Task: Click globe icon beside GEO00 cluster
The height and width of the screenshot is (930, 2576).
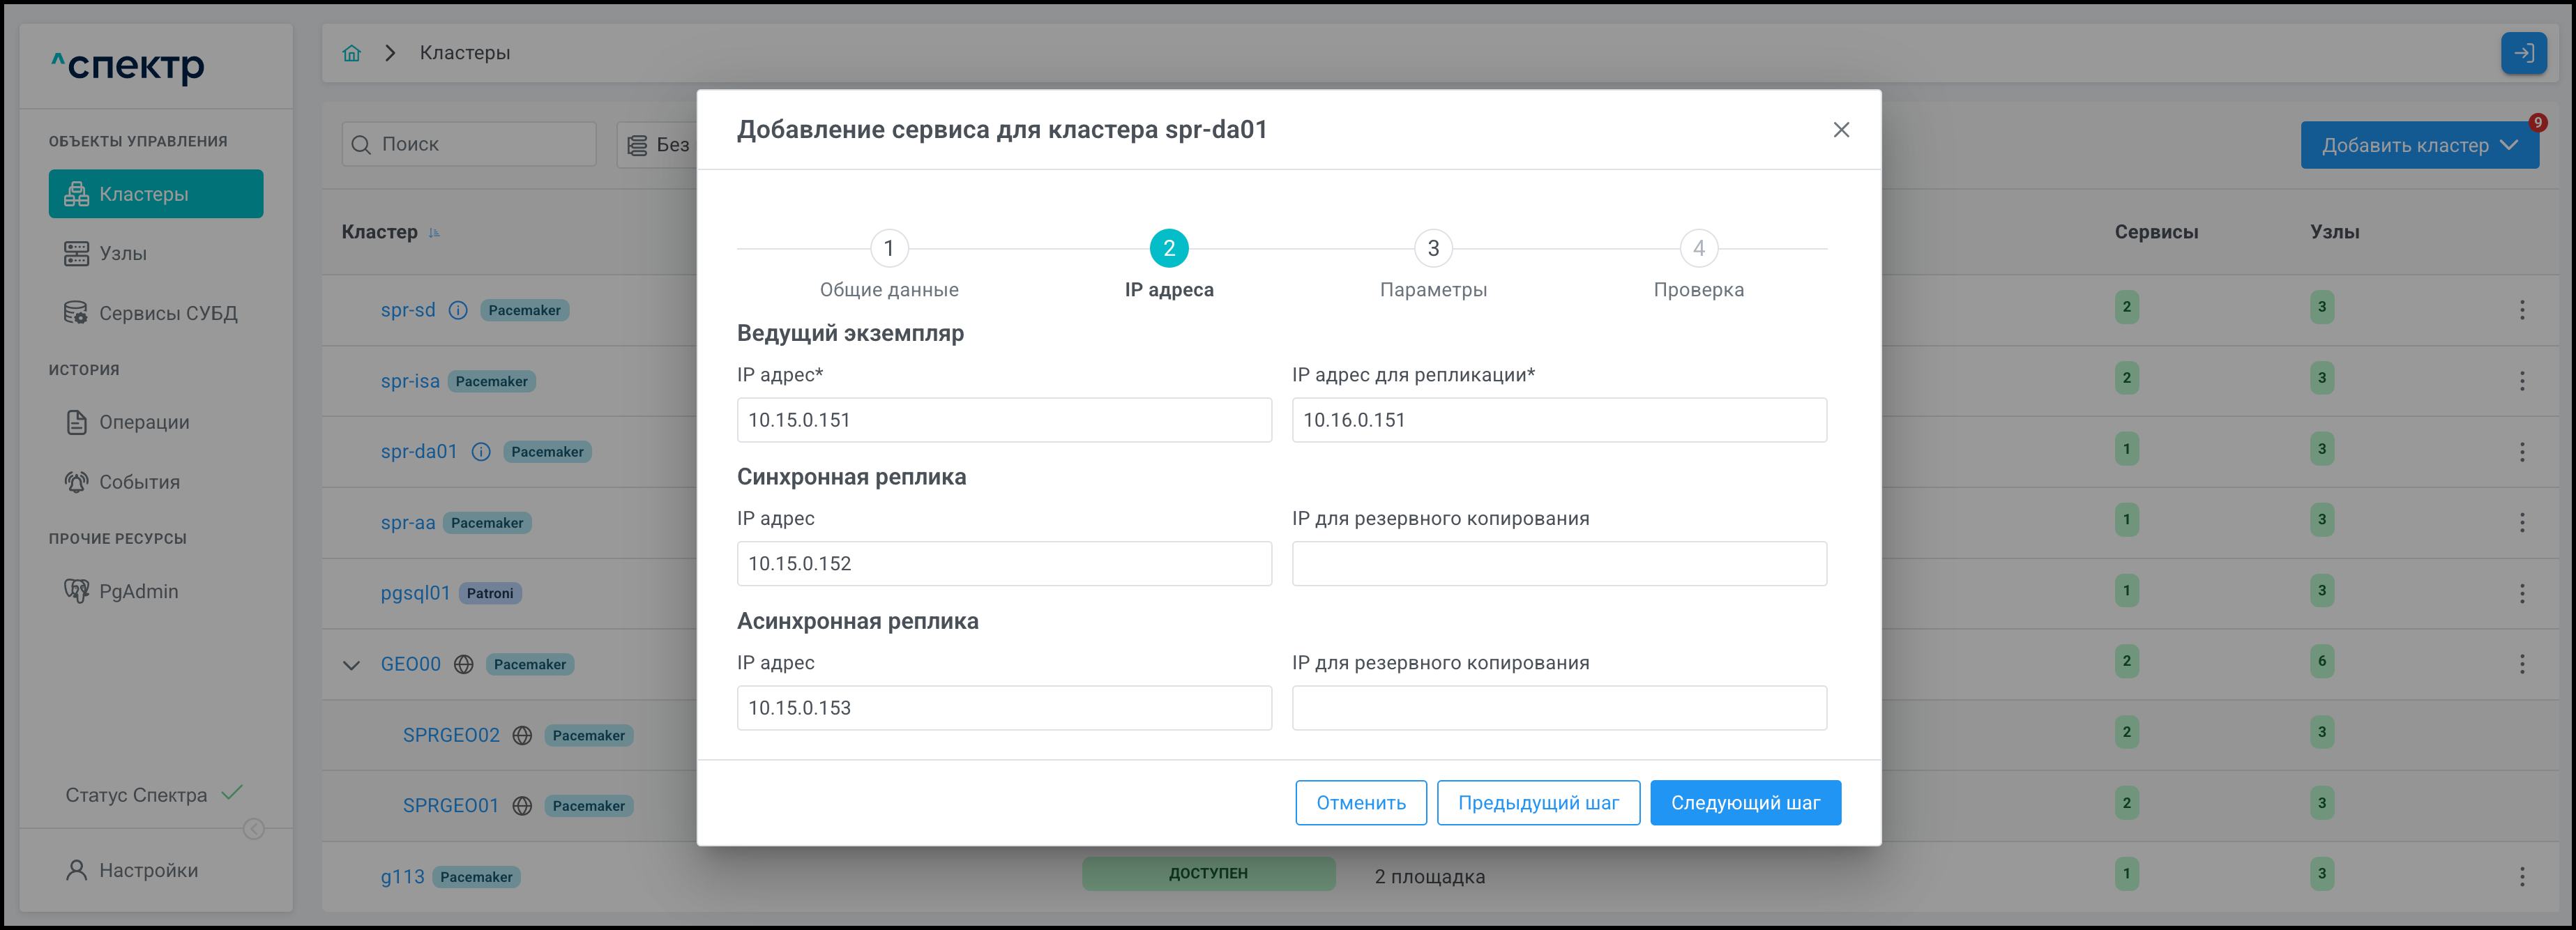Action: coord(464,664)
